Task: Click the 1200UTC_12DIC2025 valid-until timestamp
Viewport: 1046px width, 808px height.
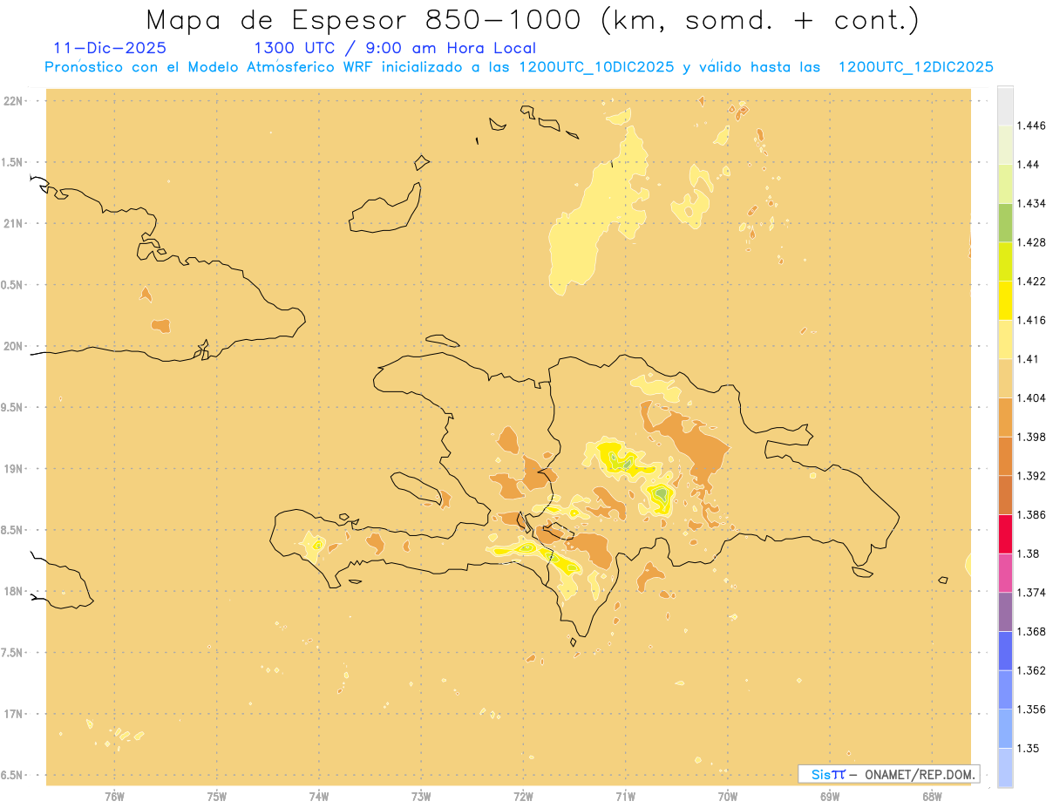Action: click(915, 67)
